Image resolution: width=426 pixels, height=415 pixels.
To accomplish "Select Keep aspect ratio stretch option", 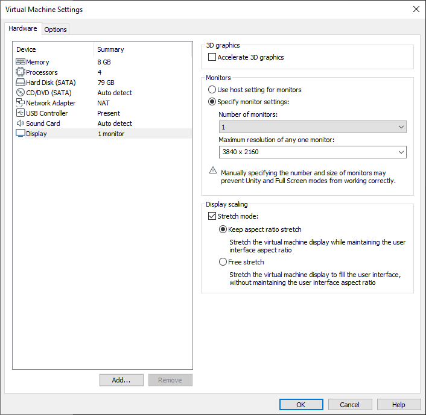I will tap(223, 229).
